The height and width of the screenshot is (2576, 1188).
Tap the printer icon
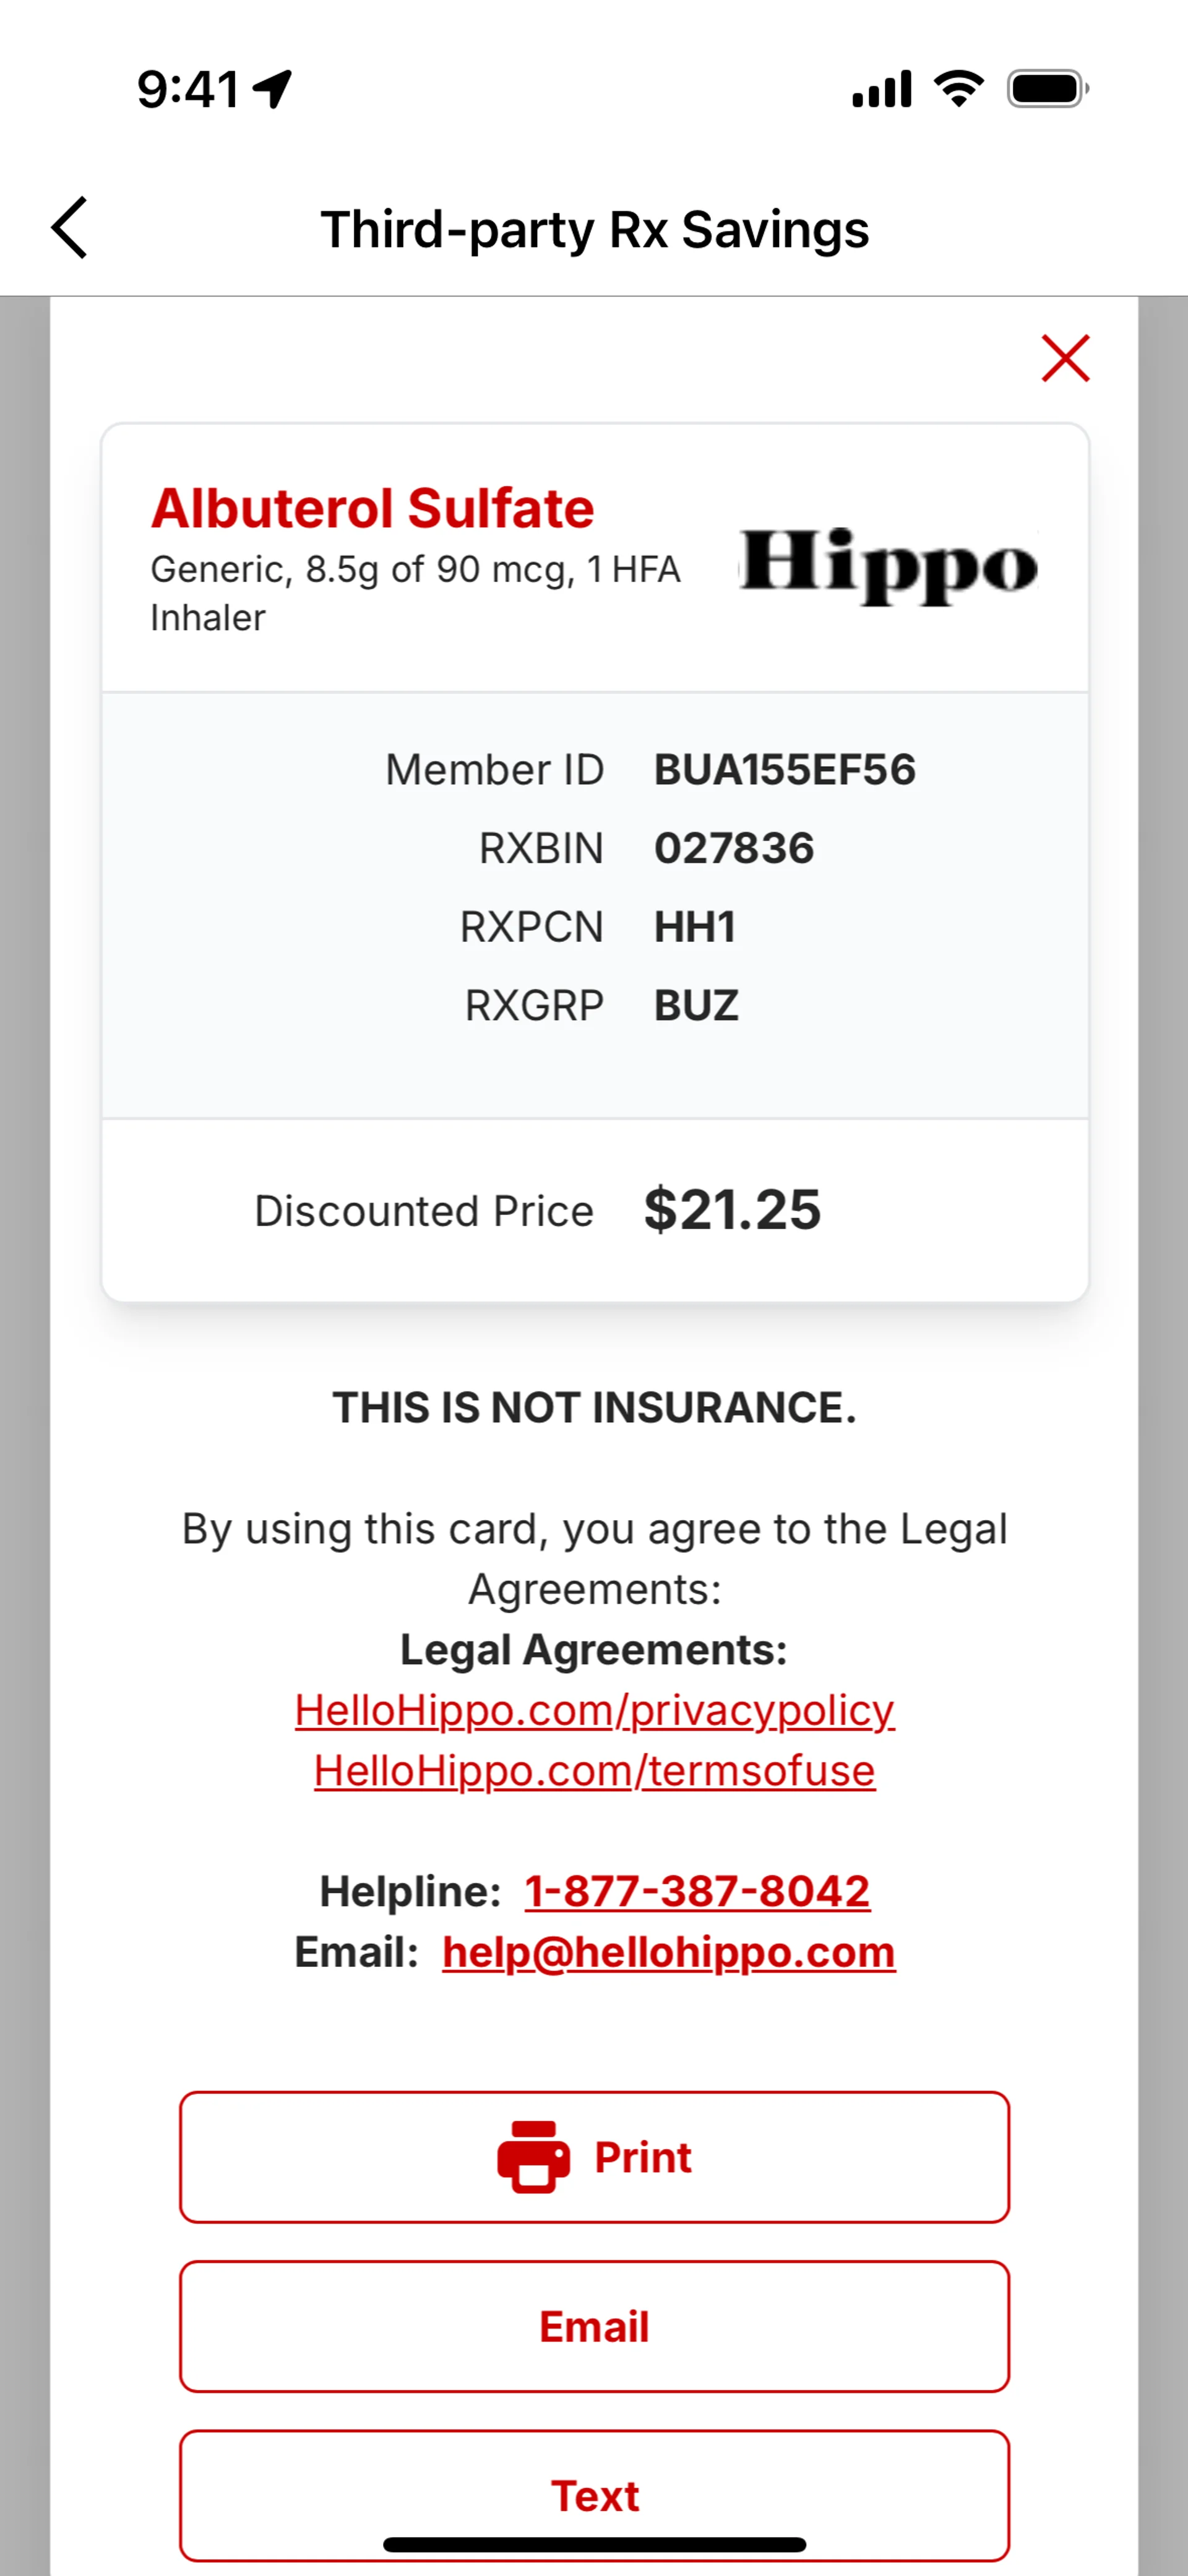pos(533,2157)
